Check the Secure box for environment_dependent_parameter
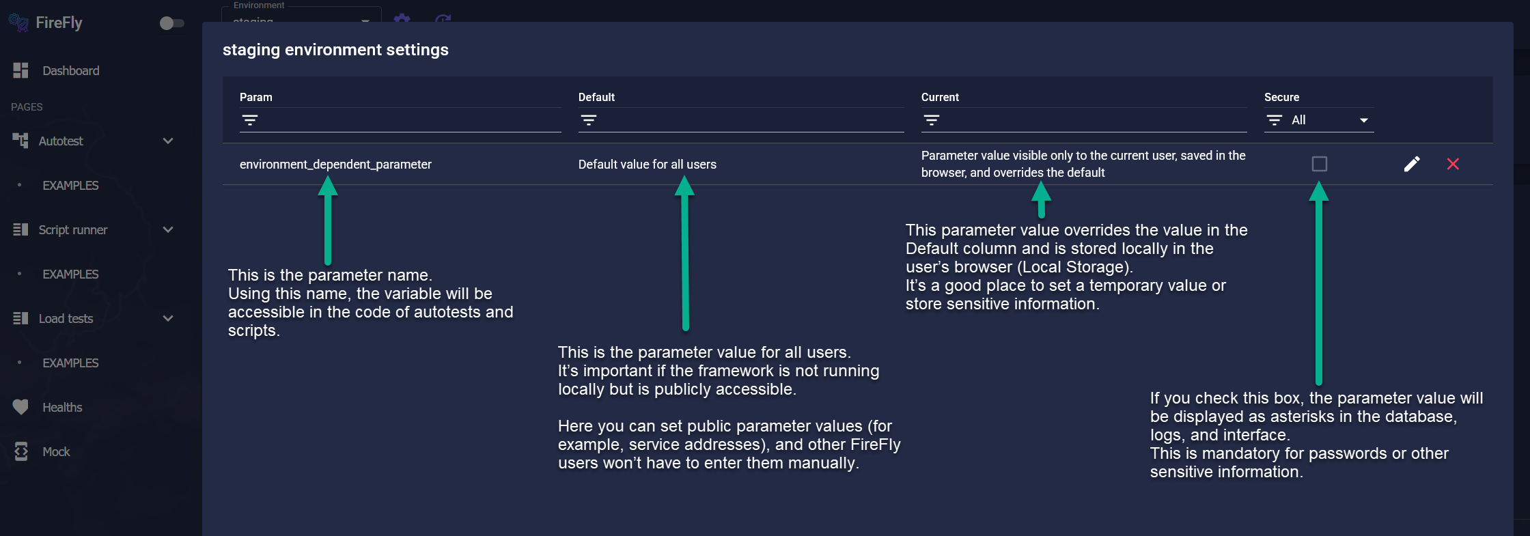The image size is (1530, 536). point(1320,164)
